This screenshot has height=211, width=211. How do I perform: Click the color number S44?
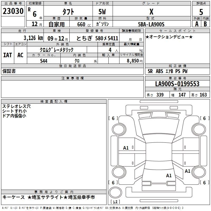[x=44, y=61]
